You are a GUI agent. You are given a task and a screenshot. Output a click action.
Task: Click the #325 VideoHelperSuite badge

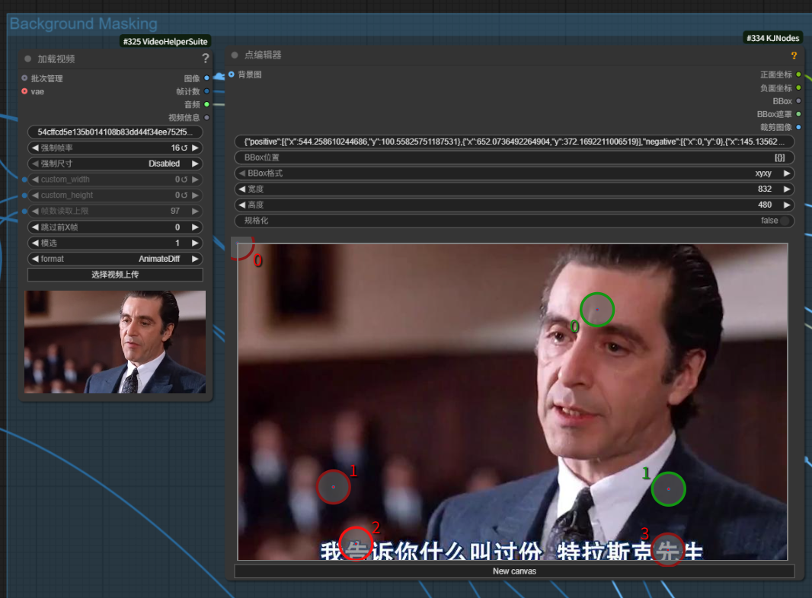(165, 41)
